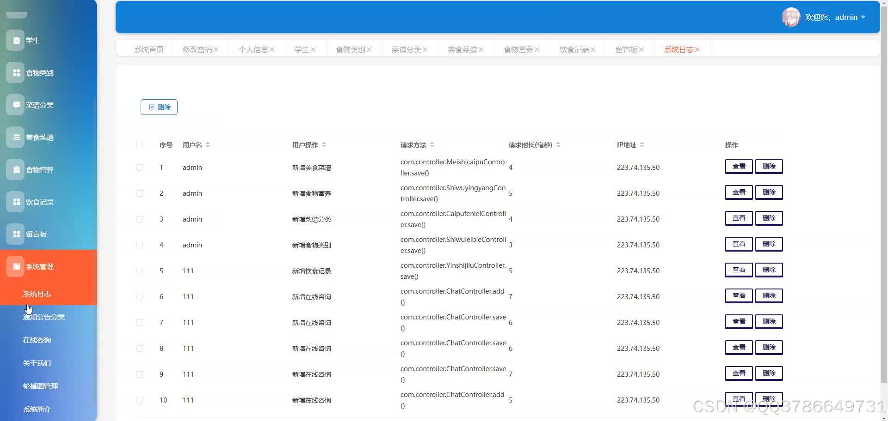Close the 菜谱分类 tab with its X
This screenshot has height=421, width=888.
425,49
